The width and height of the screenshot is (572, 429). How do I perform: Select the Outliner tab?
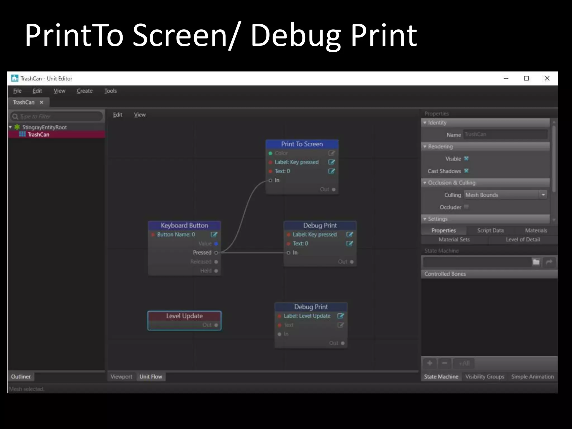[x=21, y=376]
